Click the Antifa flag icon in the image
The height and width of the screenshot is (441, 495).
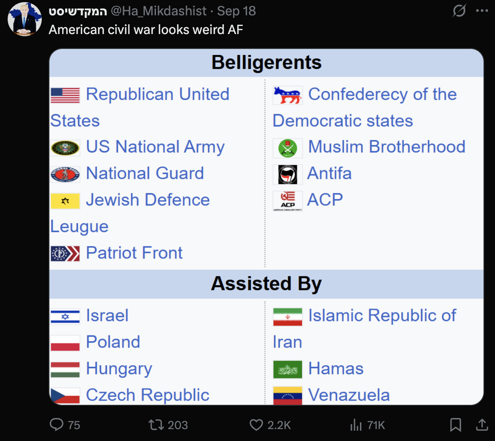pyautogui.click(x=288, y=174)
